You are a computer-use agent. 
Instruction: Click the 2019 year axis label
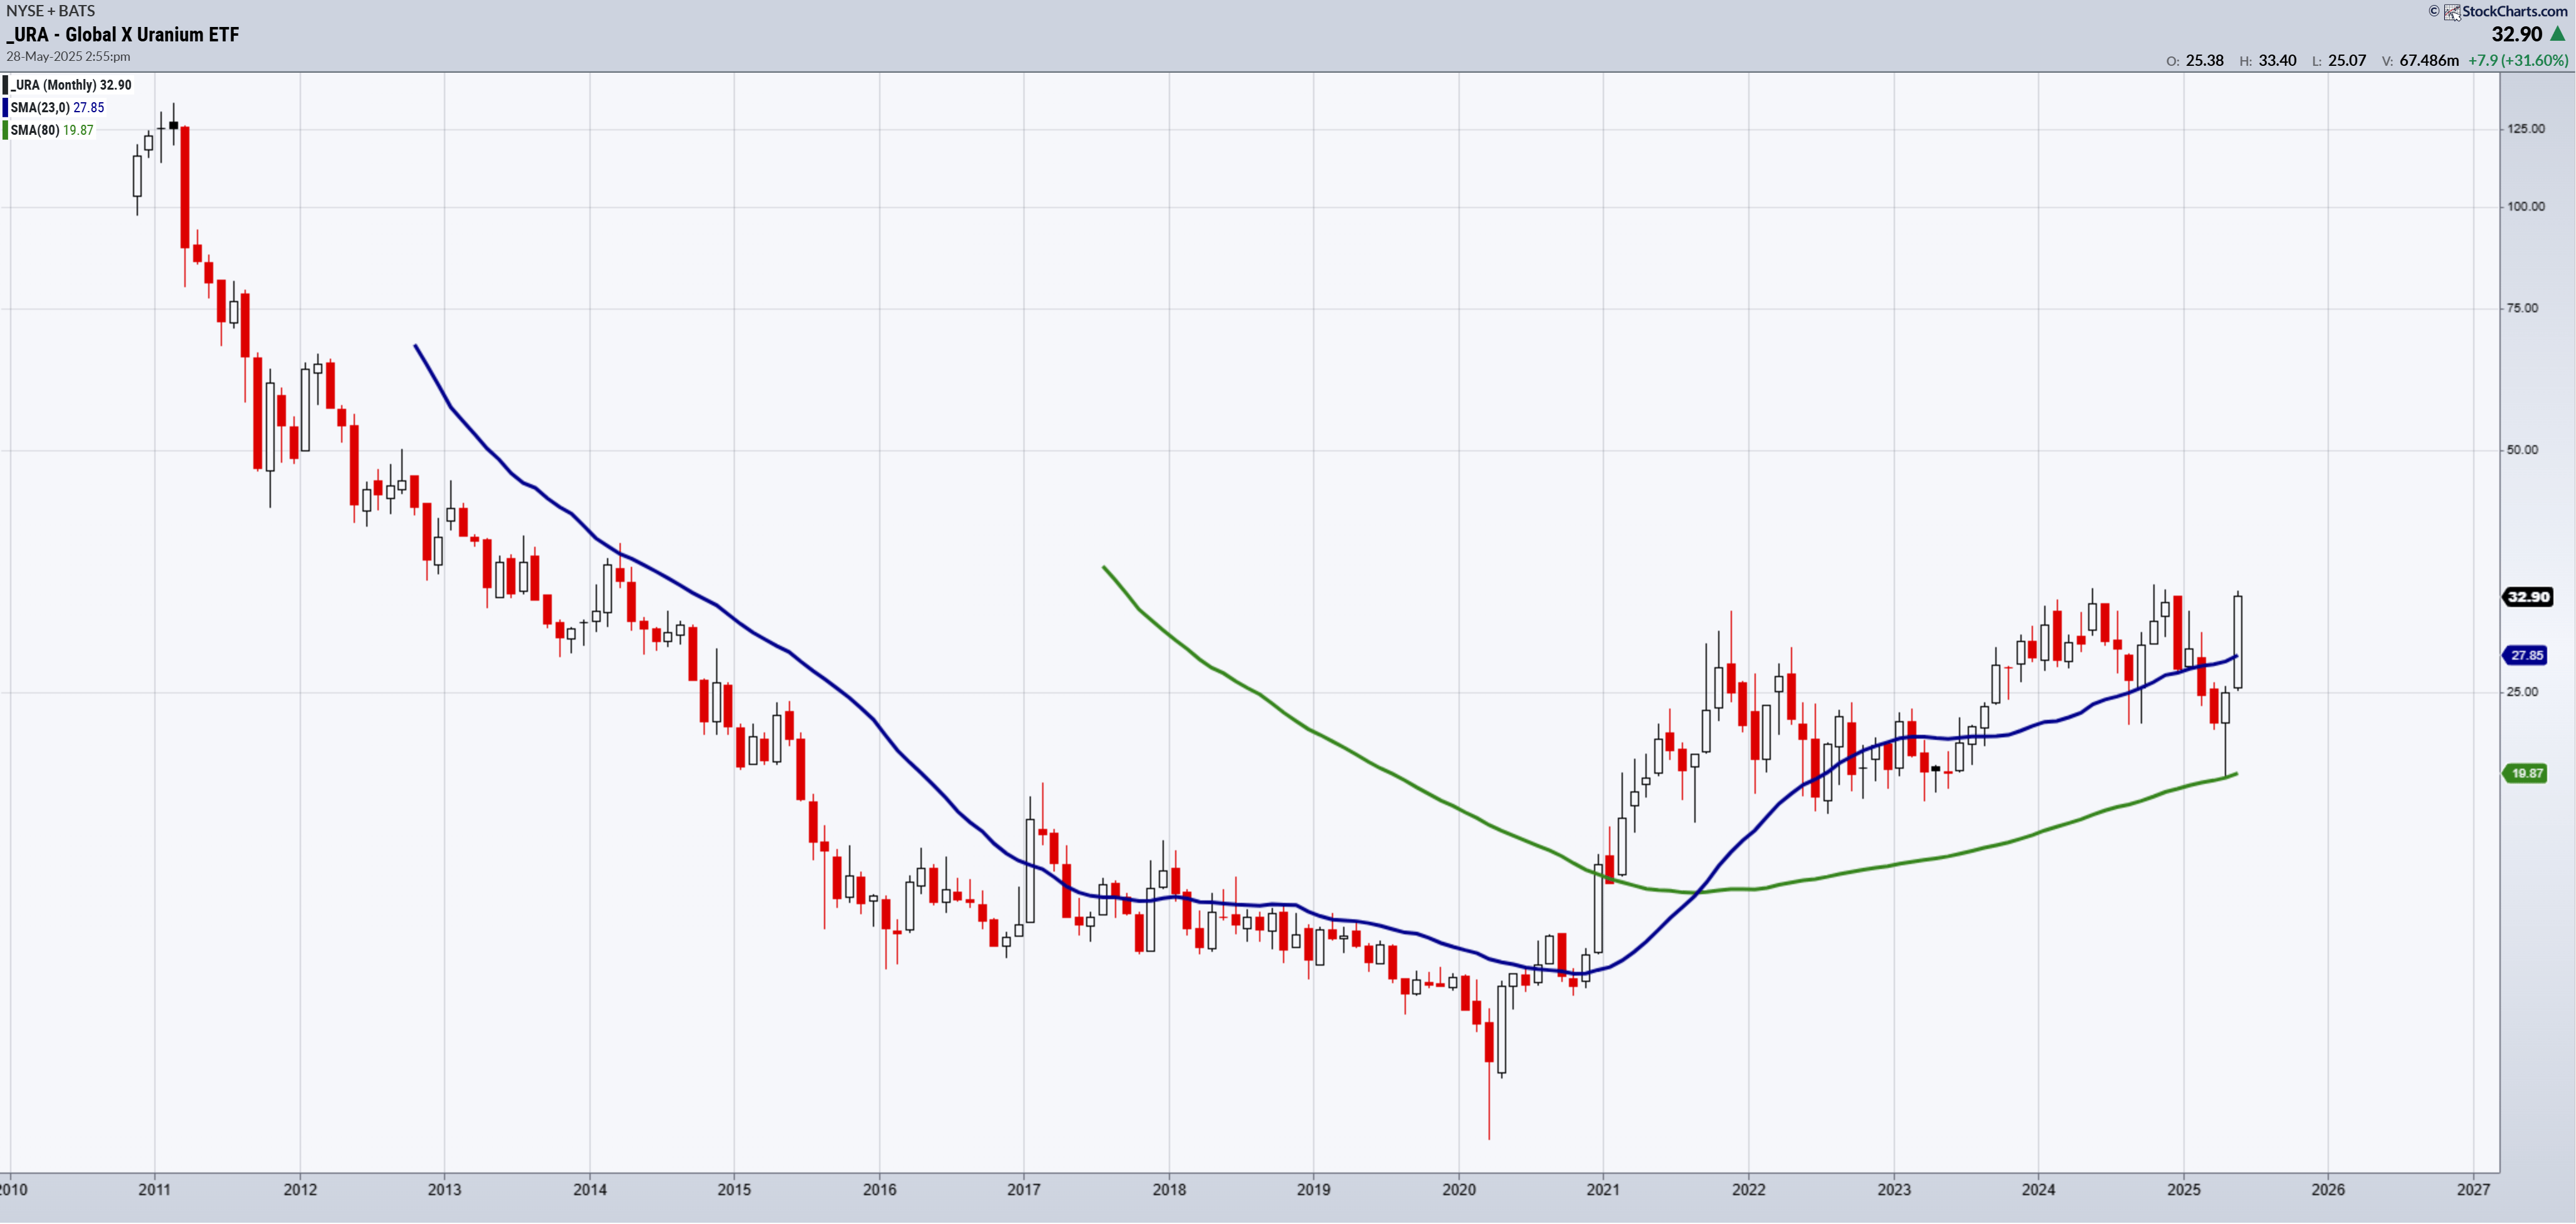coord(1313,1190)
